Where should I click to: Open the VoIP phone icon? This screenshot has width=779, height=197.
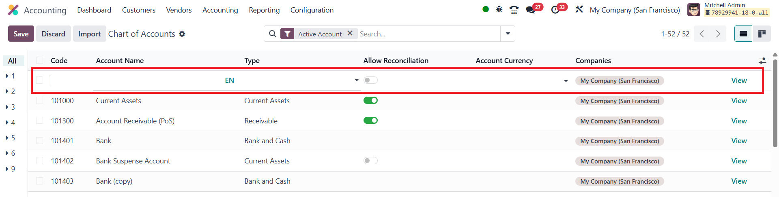coord(514,10)
